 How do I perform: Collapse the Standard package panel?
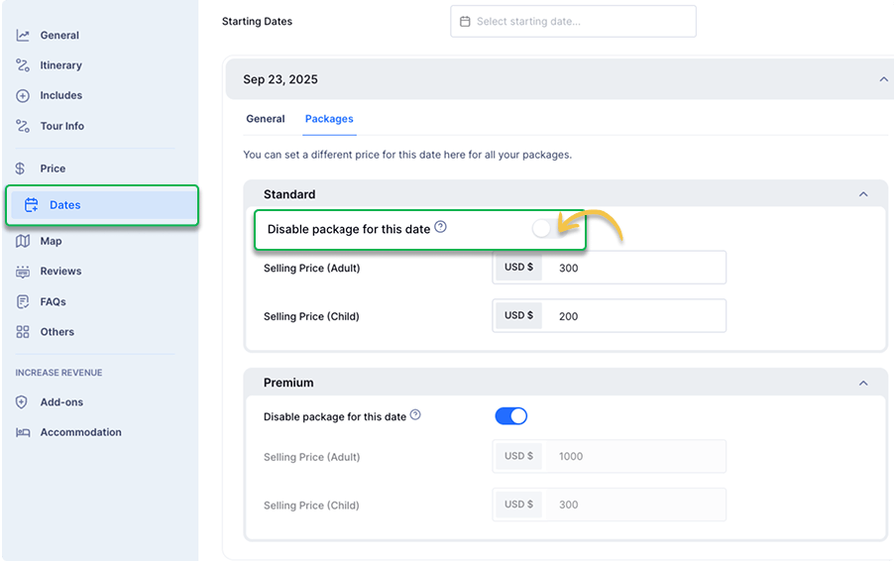[863, 194]
